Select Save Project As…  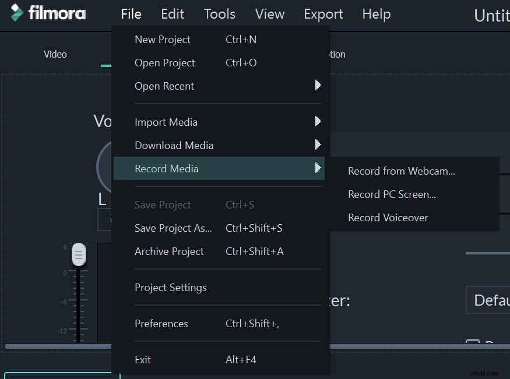click(x=173, y=228)
